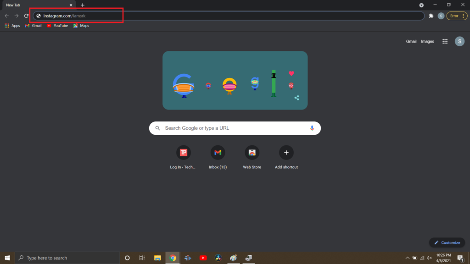Click Add shortcut button

pos(286,158)
